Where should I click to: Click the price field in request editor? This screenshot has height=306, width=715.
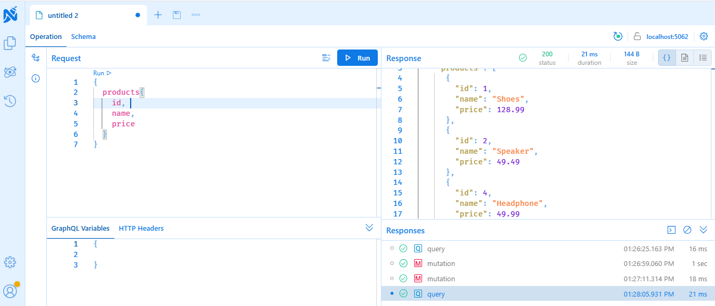[x=123, y=124]
